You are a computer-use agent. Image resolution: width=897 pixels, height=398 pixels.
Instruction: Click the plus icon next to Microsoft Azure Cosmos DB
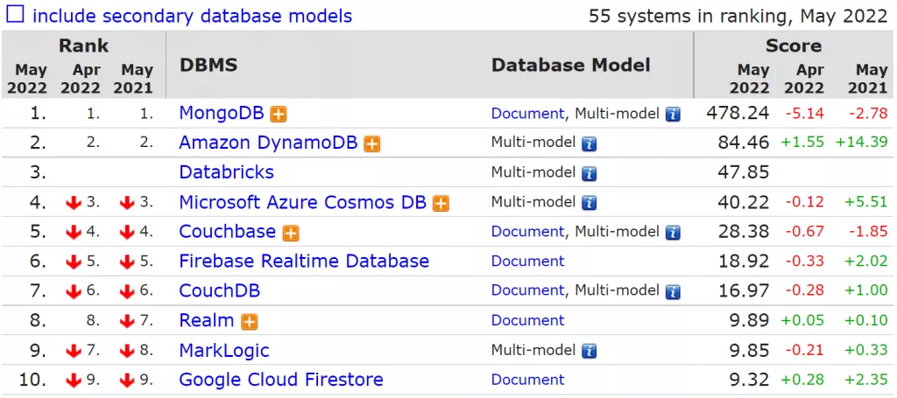pyautogui.click(x=441, y=203)
